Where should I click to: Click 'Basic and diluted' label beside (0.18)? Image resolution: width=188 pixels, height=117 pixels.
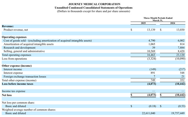pyautogui.click(x=16, y=106)
